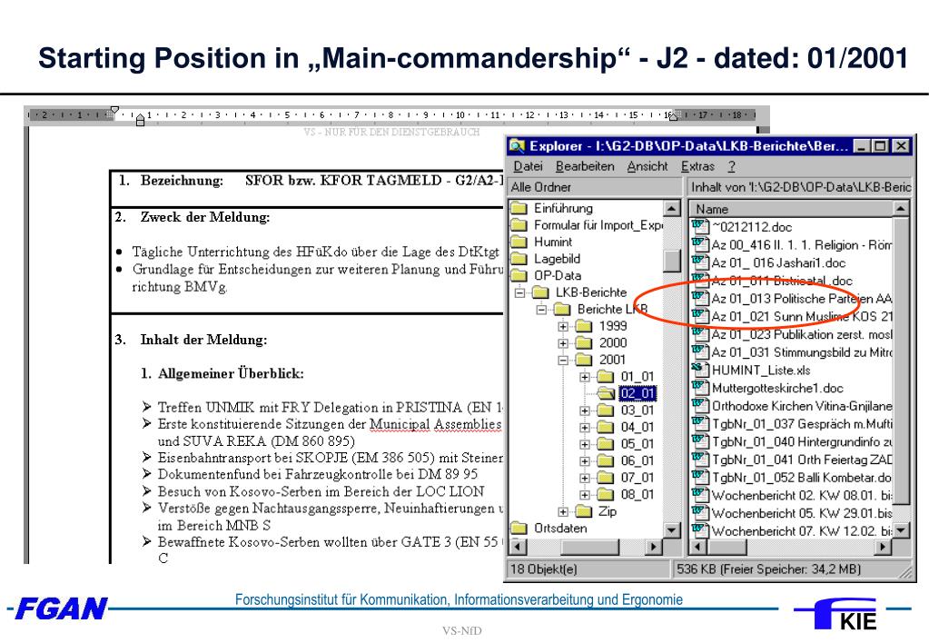Click folder tree scrollbar down arrow

671,529
